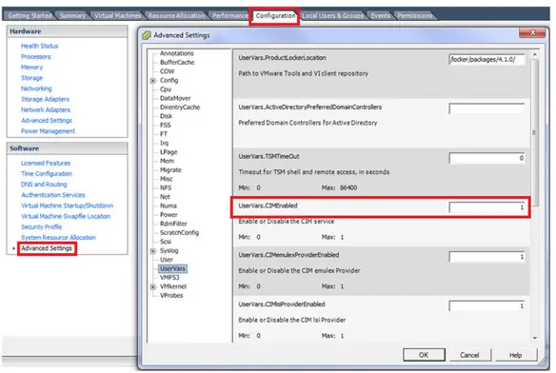Select ScratchConfig in the settings tree

179,232
